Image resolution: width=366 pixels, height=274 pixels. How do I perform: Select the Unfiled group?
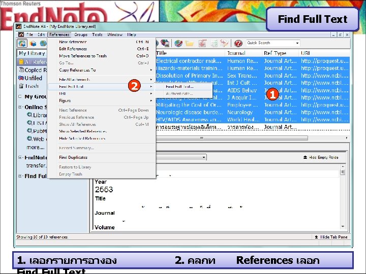tap(30, 78)
